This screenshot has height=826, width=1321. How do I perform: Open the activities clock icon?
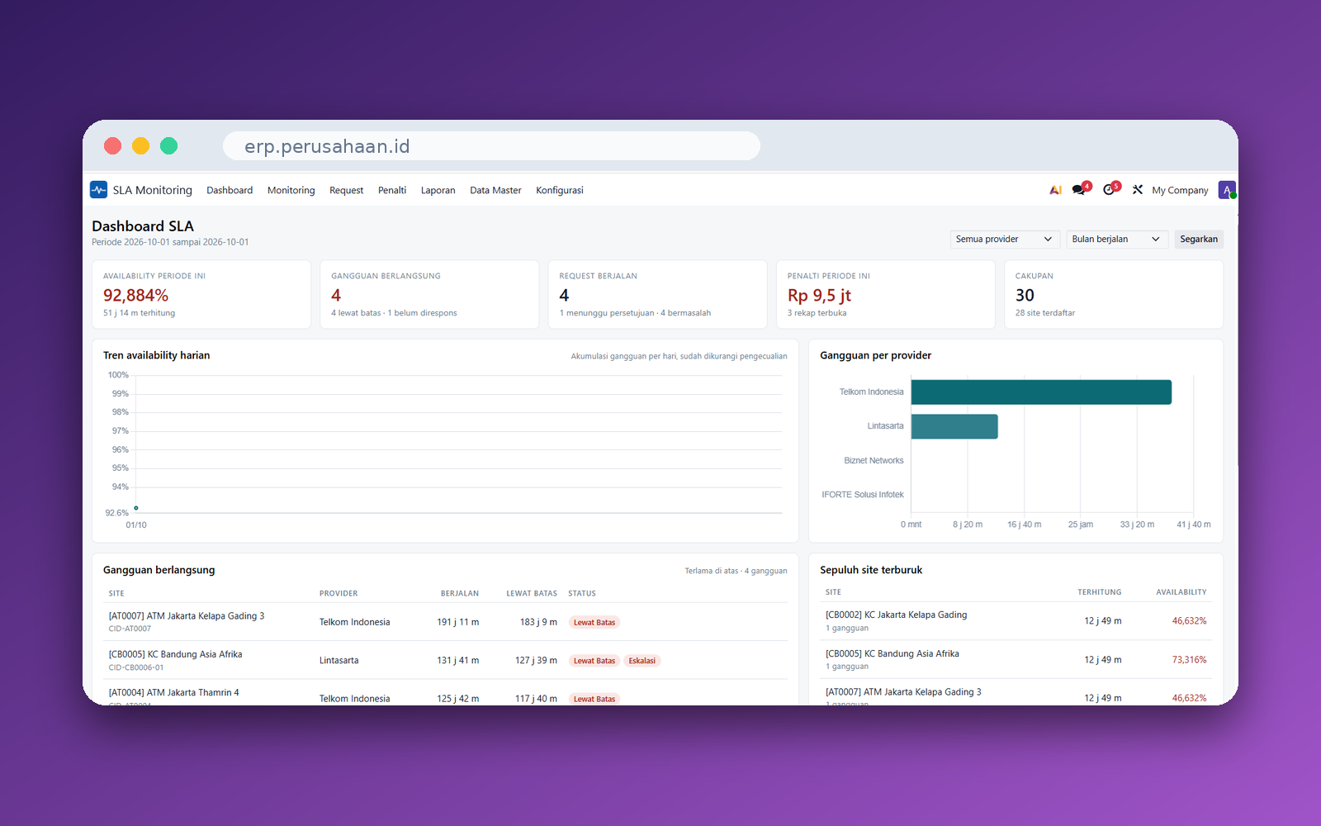1110,189
